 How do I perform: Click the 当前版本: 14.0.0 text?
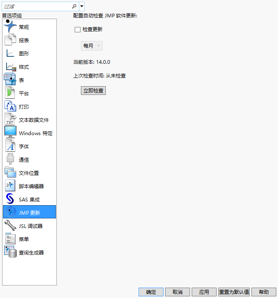[x=92, y=62]
